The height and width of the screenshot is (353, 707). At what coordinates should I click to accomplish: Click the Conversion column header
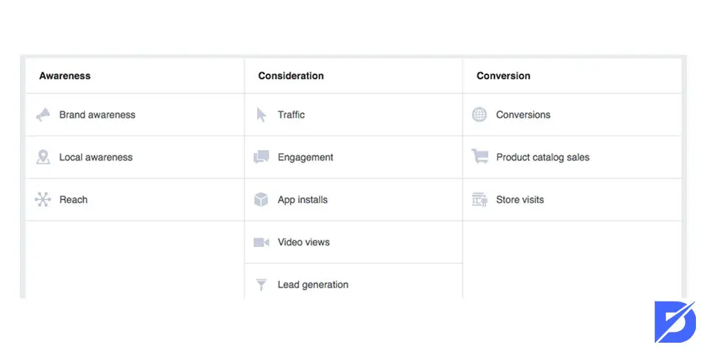503,76
